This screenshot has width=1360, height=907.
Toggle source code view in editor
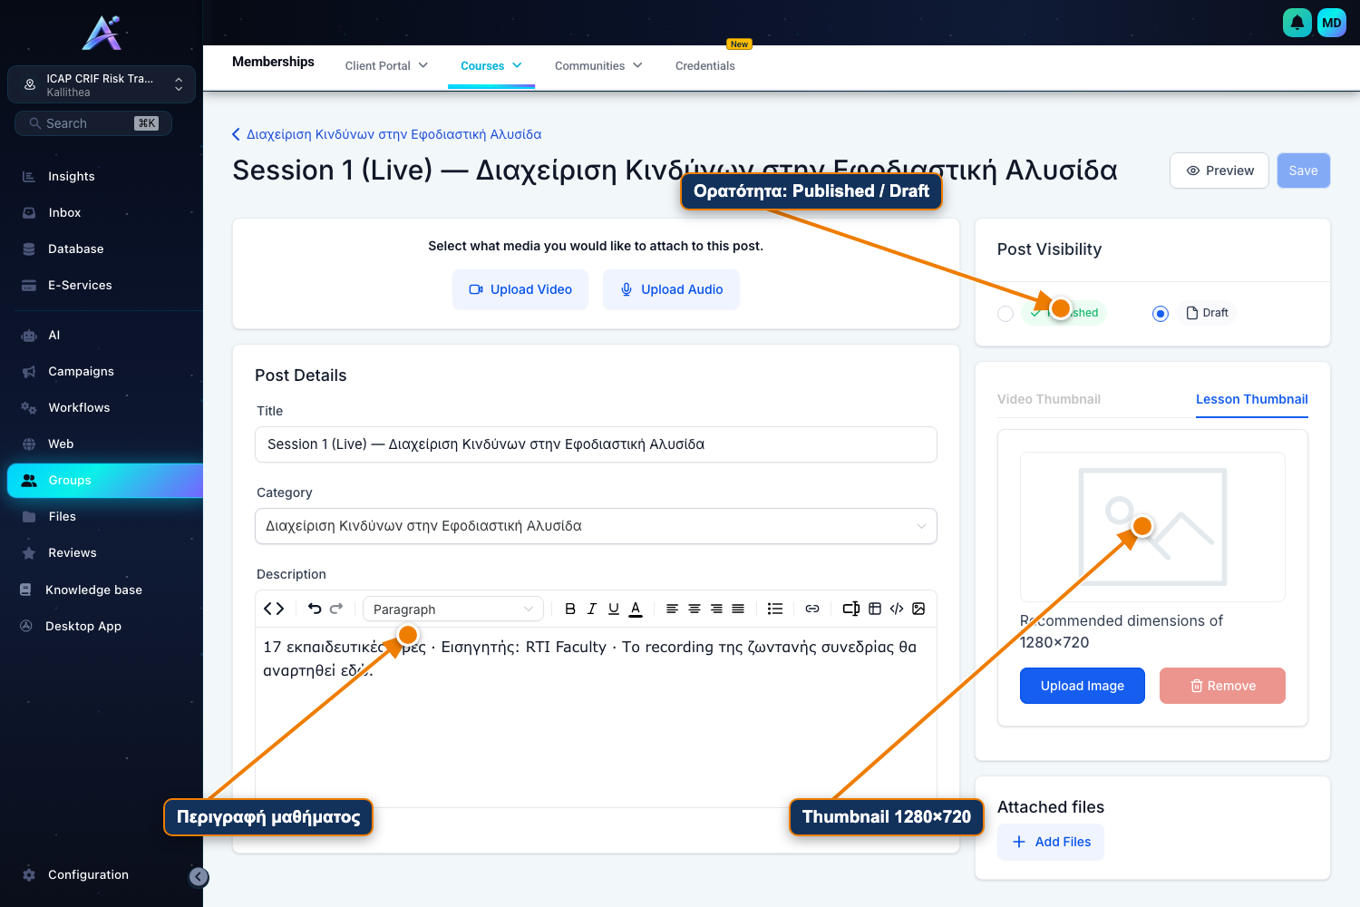(274, 609)
